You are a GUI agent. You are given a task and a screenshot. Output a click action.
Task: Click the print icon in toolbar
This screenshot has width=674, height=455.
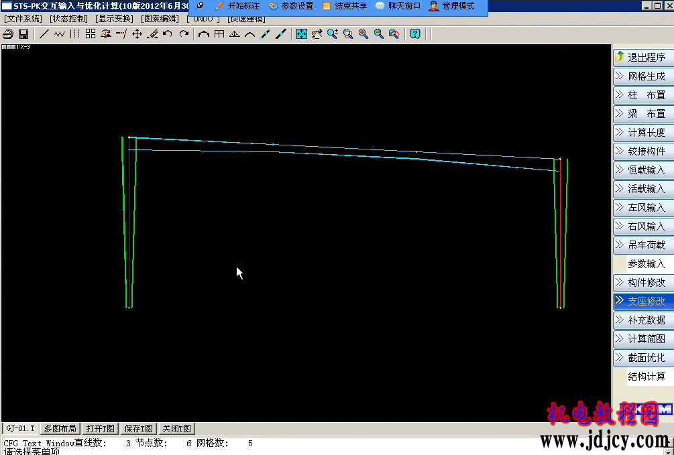coord(8,34)
